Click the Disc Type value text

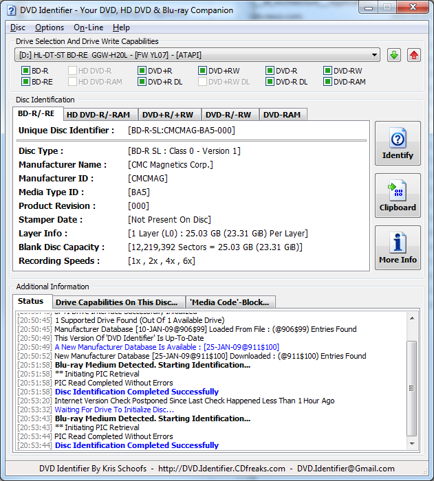click(x=184, y=151)
